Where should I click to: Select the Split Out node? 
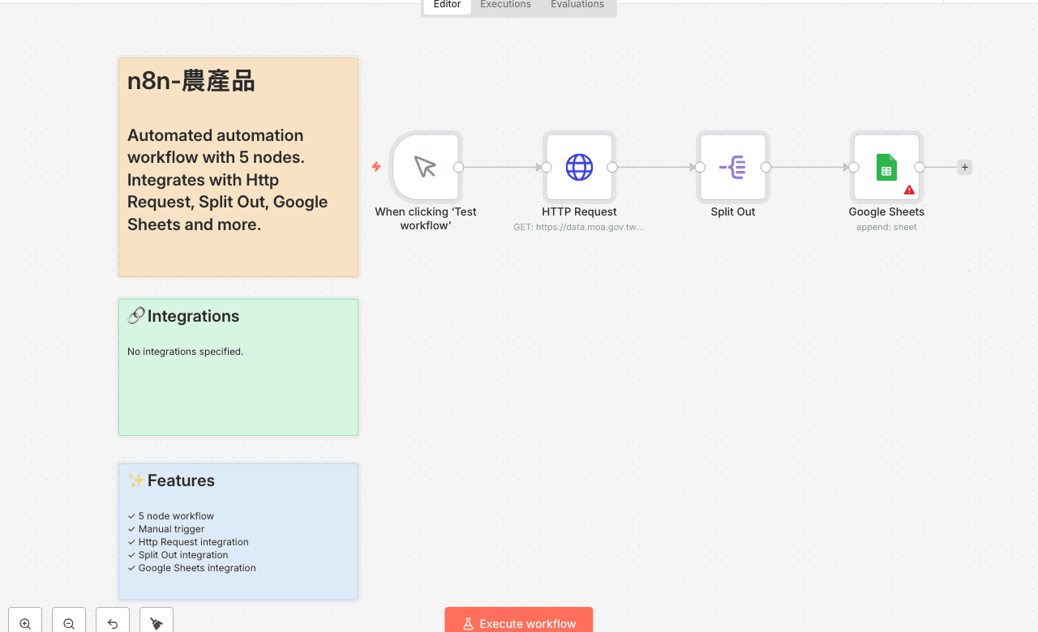click(732, 168)
